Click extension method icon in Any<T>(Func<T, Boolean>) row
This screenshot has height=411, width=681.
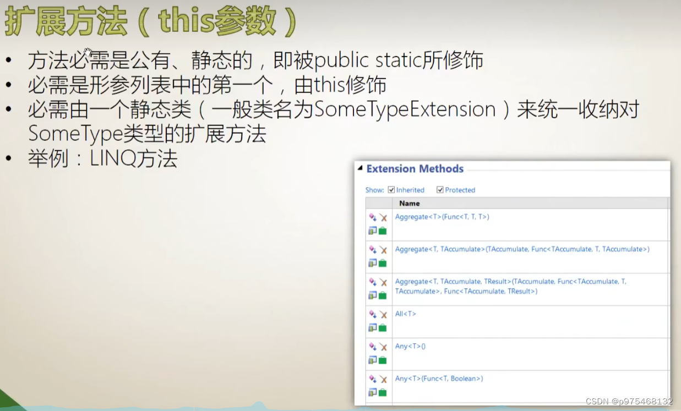click(x=373, y=379)
